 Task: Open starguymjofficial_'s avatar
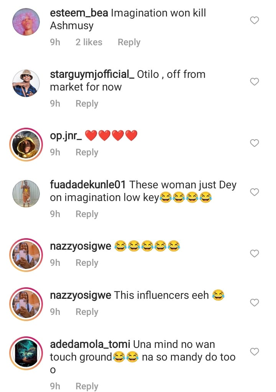tap(26, 83)
